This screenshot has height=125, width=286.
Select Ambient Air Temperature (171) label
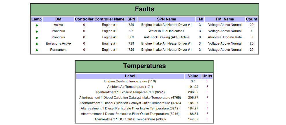[130, 87]
